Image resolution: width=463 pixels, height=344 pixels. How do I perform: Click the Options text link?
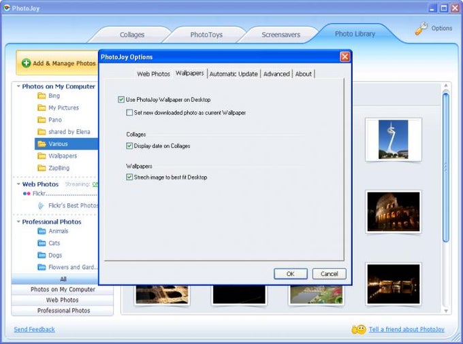442,29
